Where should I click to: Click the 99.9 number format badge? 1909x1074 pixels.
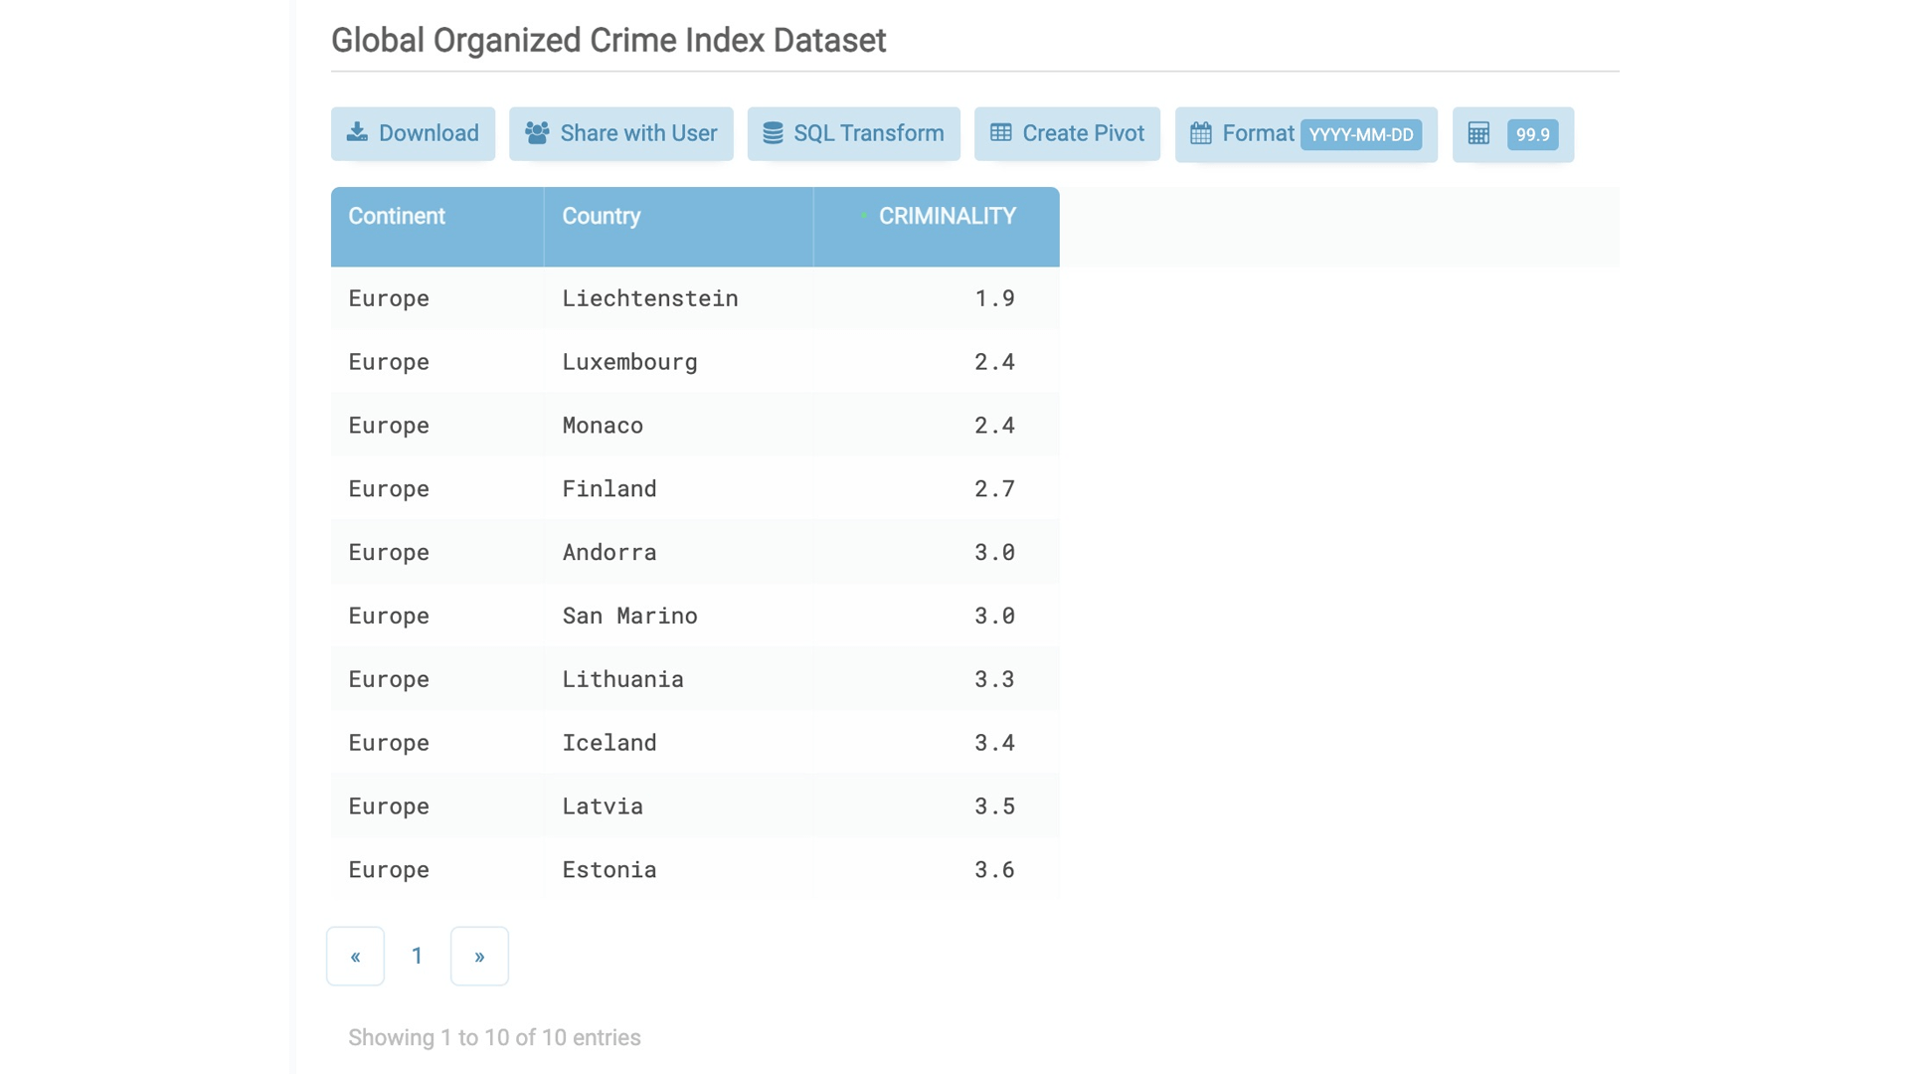1532,134
